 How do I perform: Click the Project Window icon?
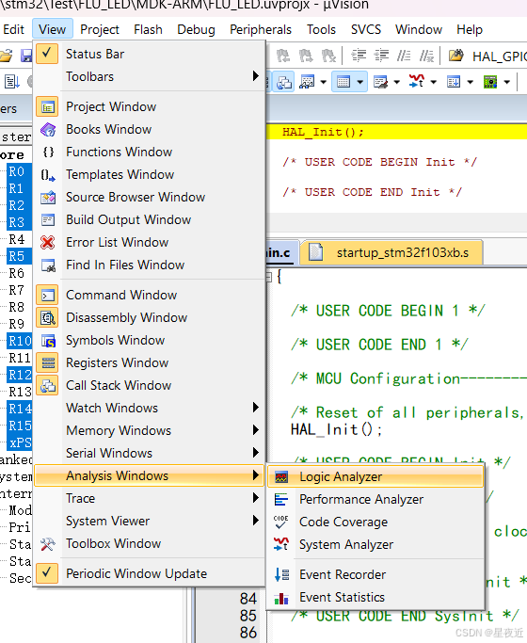tap(48, 107)
